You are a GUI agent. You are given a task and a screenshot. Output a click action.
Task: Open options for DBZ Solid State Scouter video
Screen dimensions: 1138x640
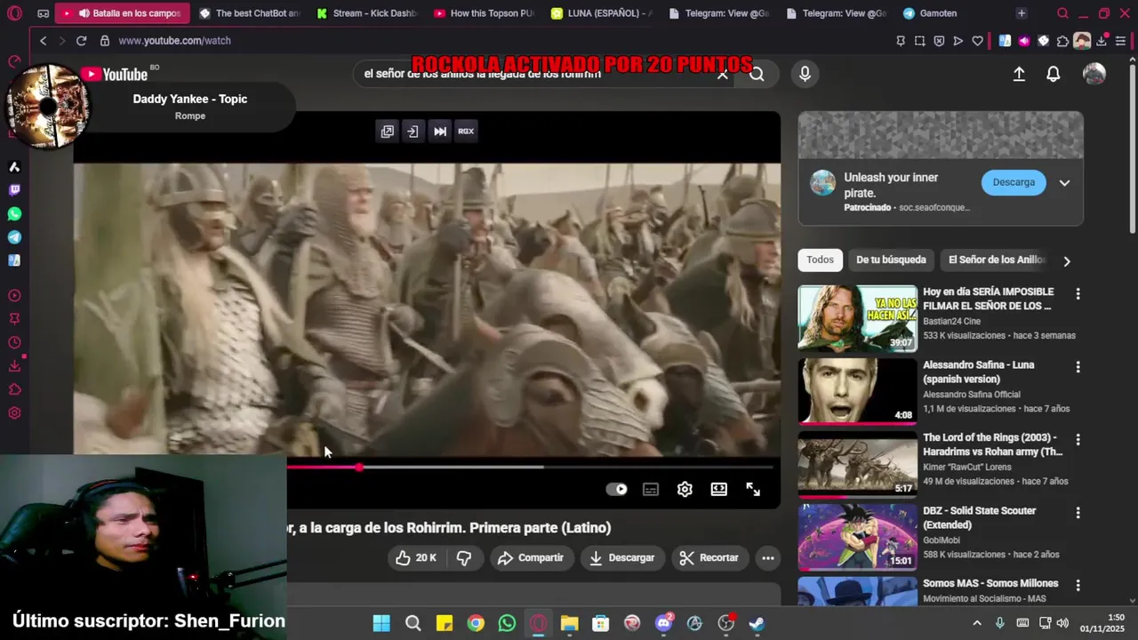coord(1078,512)
